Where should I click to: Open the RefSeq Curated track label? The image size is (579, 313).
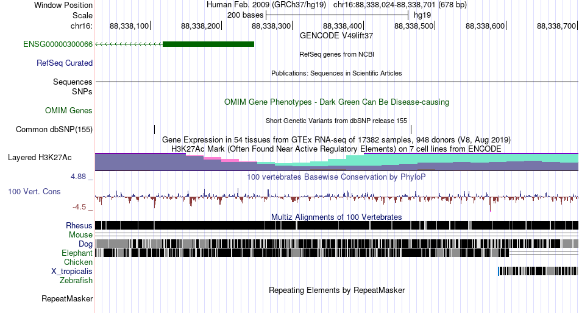pos(64,63)
